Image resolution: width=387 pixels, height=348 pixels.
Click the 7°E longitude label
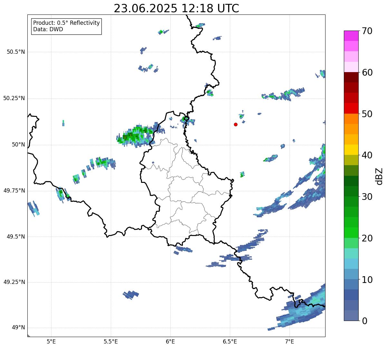click(x=289, y=341)
